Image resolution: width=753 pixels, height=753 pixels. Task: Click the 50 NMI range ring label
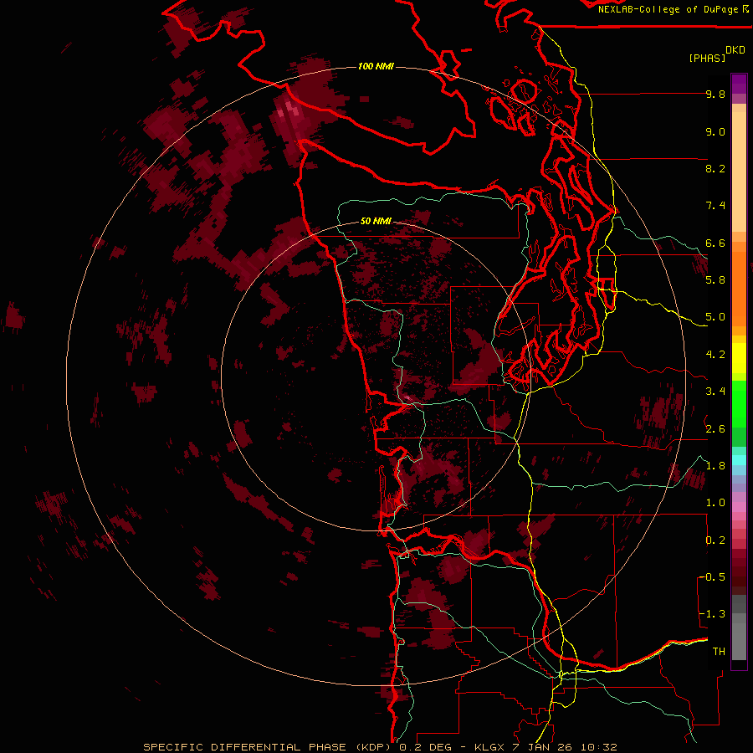tap(376, 222)
